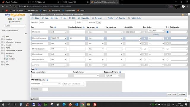This screenshot has width=190, height=107.
Task: Click the length field for MemberUsername
Action: click(77, 38)
